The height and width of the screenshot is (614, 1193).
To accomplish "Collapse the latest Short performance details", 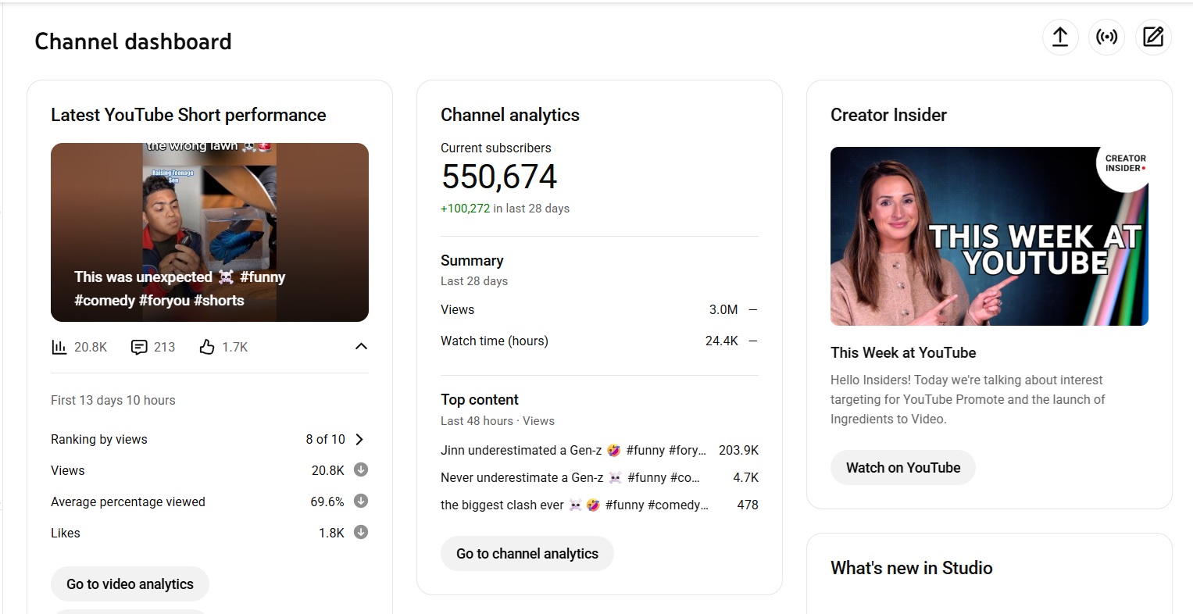I will pyautogui.click(x=361, y=347).
